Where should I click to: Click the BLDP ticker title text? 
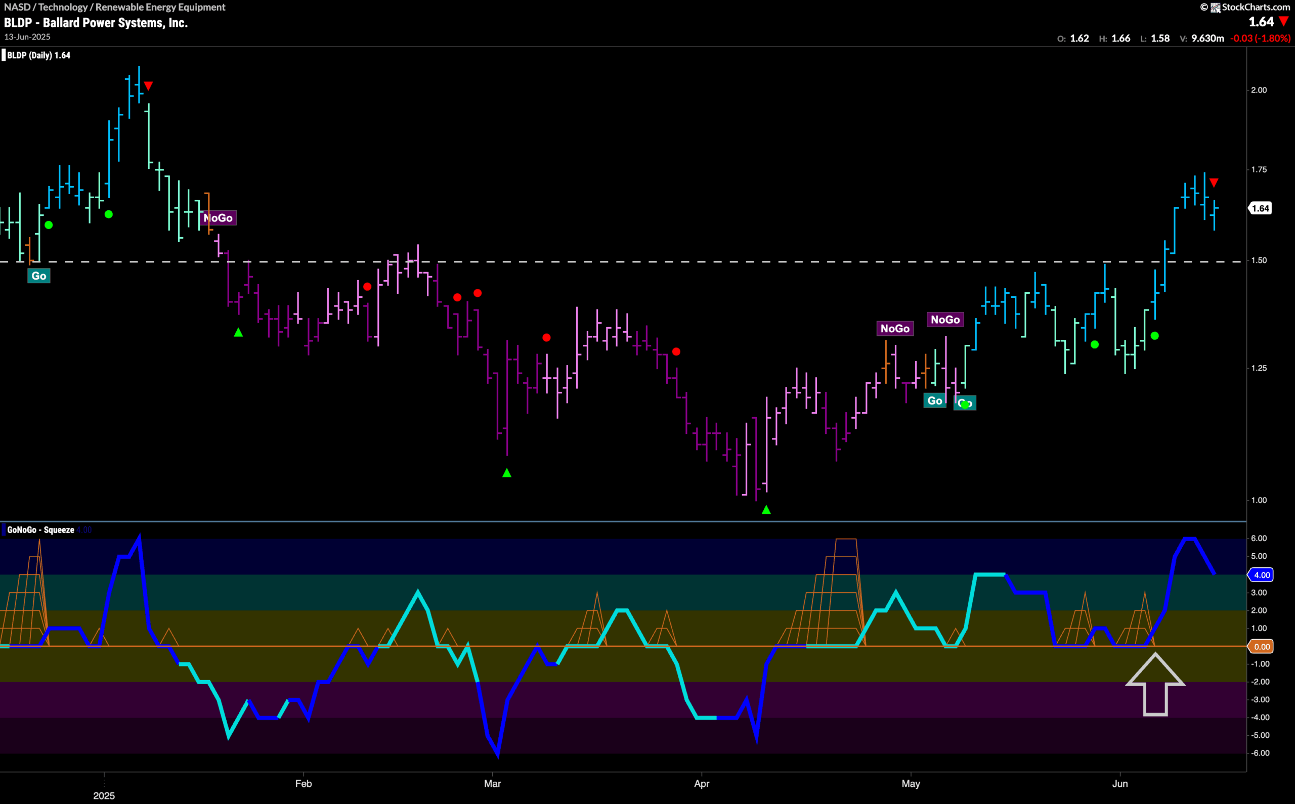tap(96, 23)
